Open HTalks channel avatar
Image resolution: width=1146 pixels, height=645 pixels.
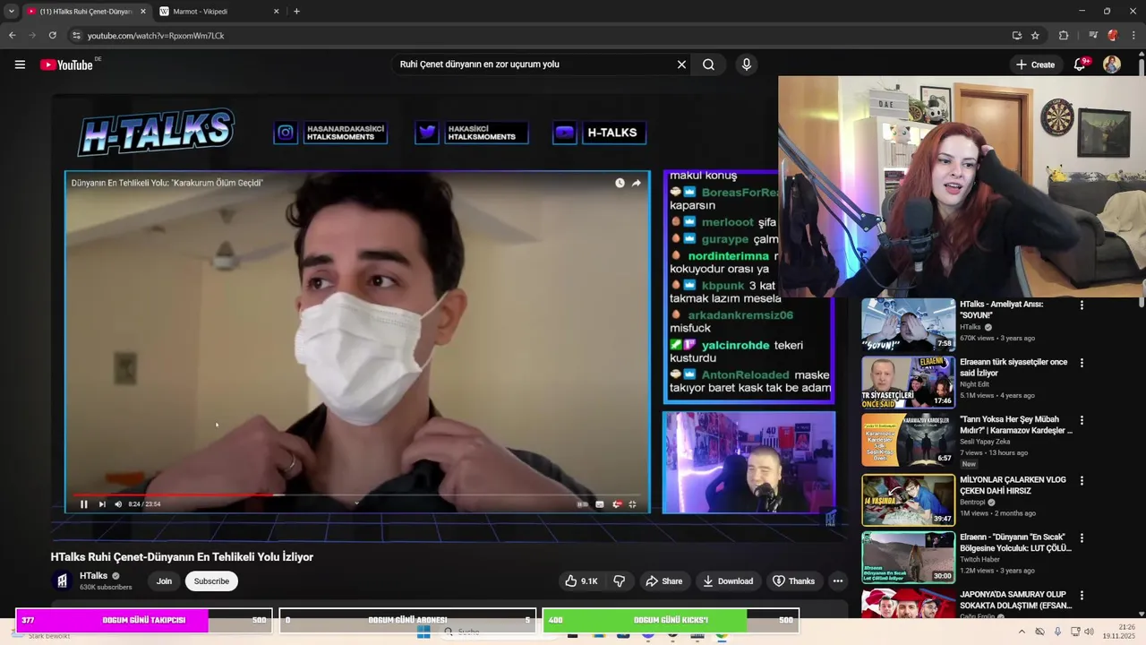point(62,581)
